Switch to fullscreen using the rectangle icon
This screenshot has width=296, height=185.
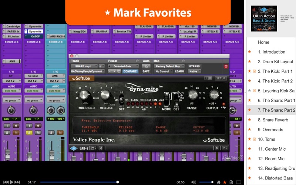point(239,182)
